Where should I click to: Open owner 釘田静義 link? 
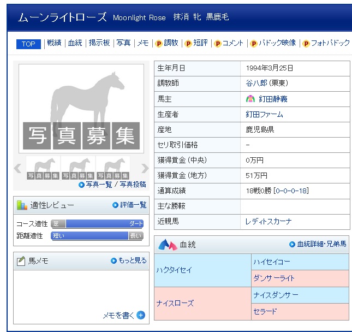tap(273, 99)
